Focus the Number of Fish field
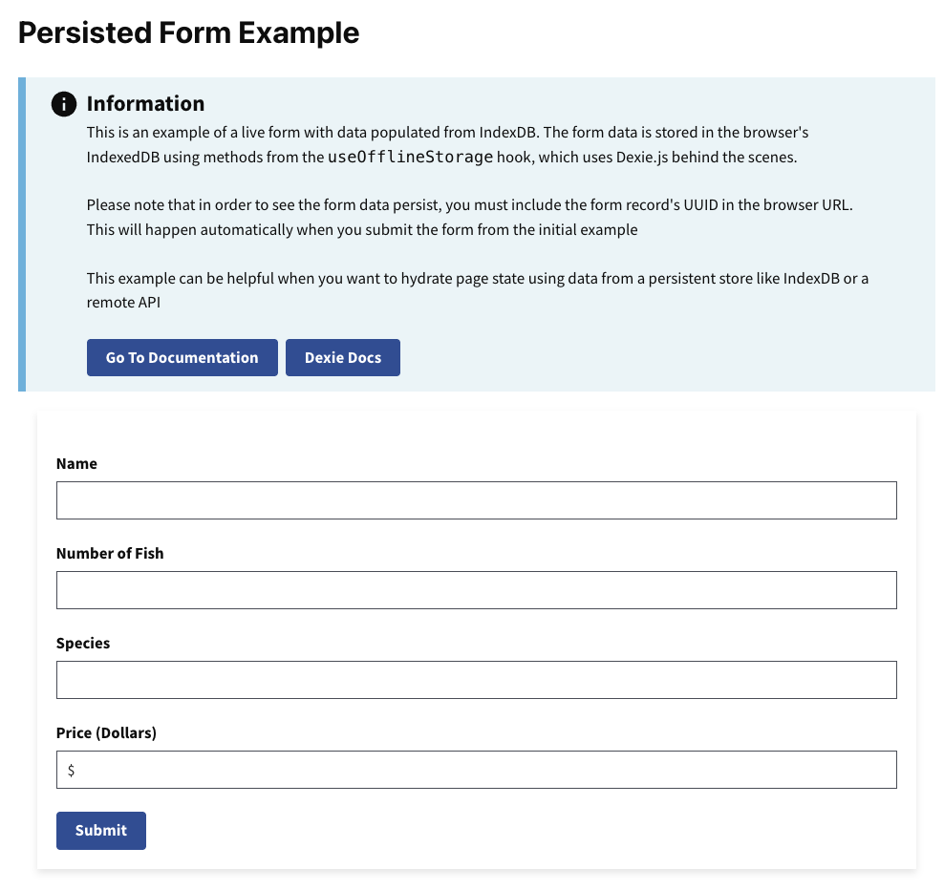 (476, 589)
